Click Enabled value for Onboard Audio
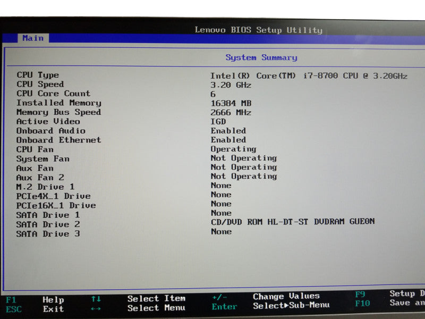 pyautogui.click(x=228, y=131)
